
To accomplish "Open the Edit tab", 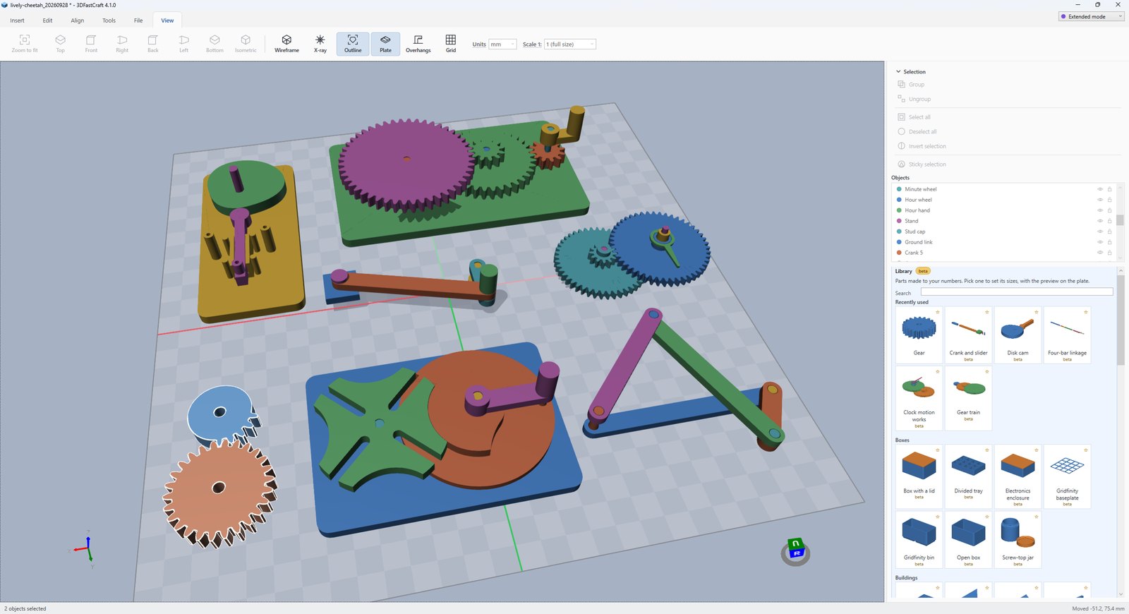I will pos(47,20).
